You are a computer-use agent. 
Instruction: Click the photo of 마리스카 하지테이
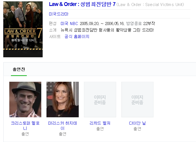click(x=63, y=99)
